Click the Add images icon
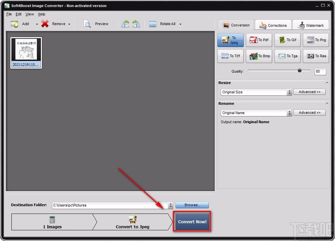 (14, 24)
